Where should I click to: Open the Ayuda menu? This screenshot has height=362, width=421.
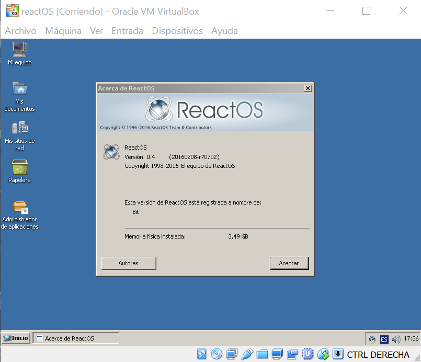[x=224, y=31]
